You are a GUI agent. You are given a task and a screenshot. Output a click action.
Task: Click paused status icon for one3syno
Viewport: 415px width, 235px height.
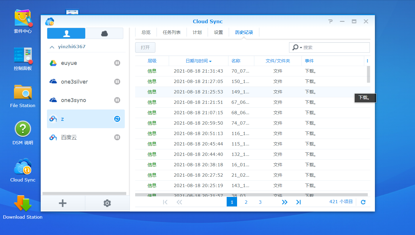tap(117, 100)
